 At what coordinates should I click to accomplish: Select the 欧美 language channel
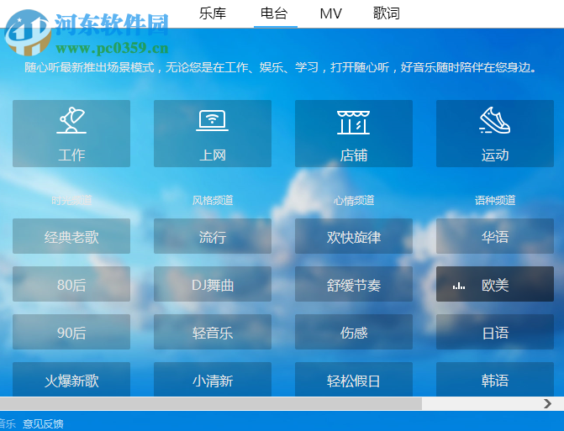(495, 284)
